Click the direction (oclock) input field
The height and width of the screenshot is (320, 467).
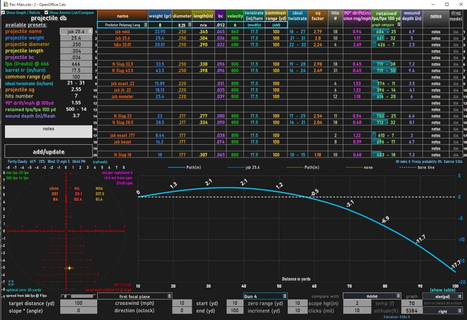[182, 310]
